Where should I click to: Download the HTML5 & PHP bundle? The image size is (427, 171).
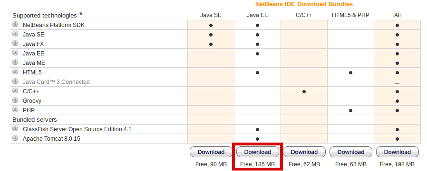(x=351, y=152)
